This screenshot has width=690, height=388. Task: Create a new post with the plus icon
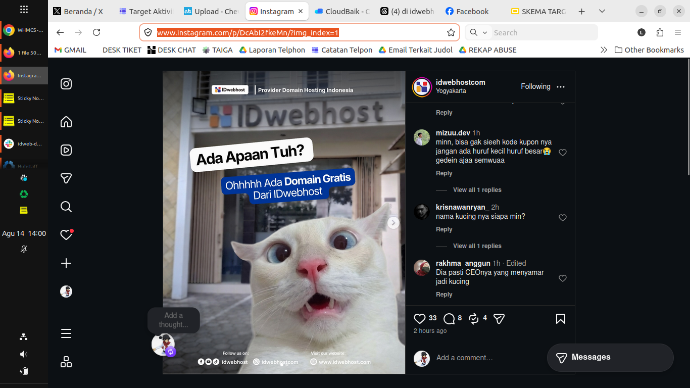click(x=66, y=263)
